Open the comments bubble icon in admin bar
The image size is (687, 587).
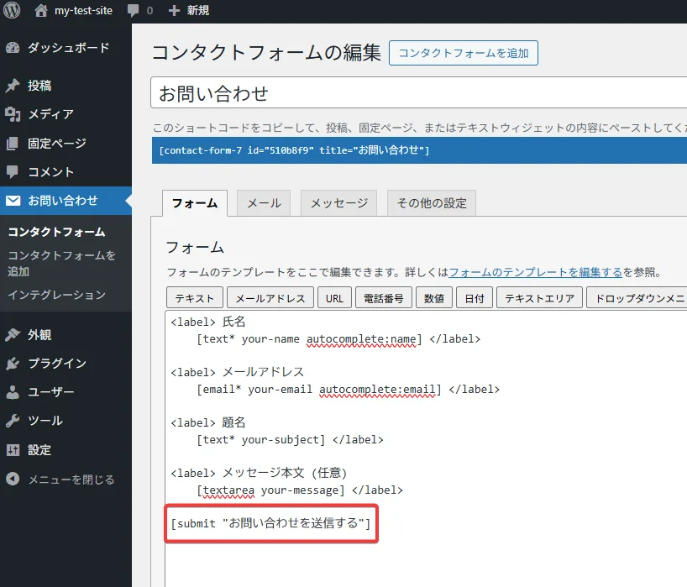[x=134, y=10]
